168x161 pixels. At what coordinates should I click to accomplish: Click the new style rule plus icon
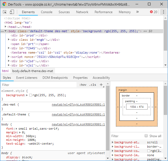101,85
